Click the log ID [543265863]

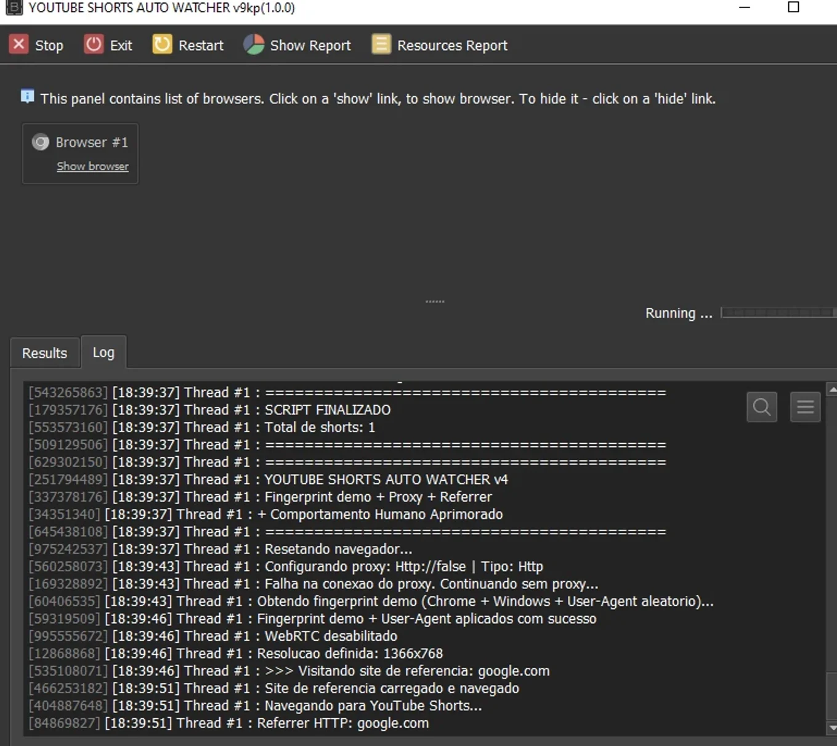(x=68, y=393)
